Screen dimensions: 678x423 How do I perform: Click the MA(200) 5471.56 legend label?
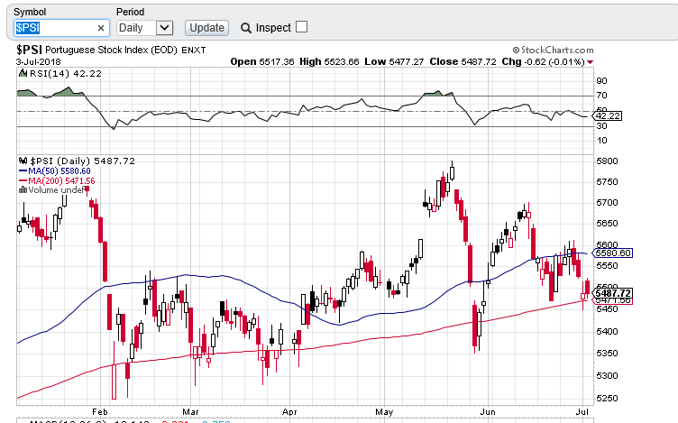61,180
